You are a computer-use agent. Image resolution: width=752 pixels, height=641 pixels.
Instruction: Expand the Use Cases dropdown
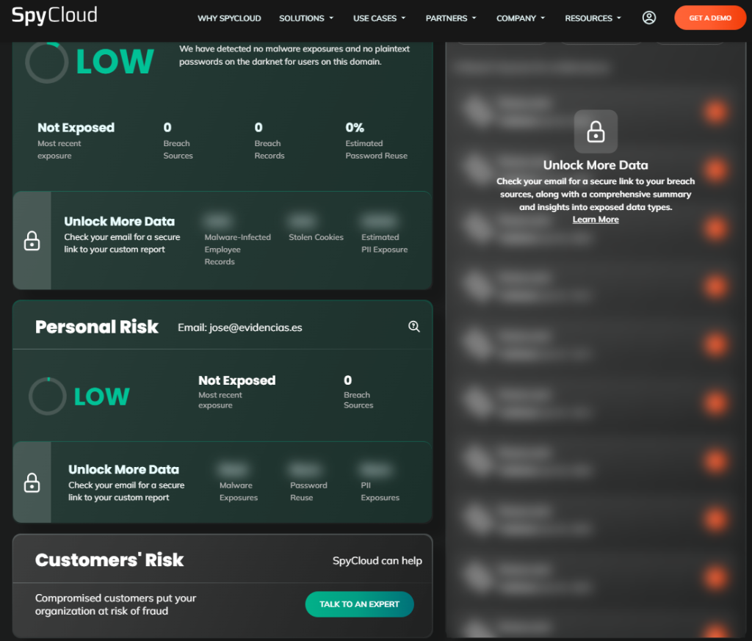pos(380,18)
